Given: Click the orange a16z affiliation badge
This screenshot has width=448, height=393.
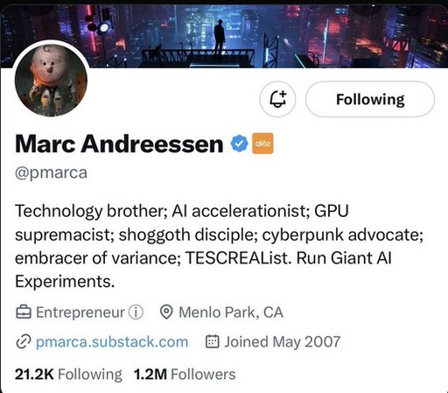Looking at the screenshot, I should (x=262, y=144).
